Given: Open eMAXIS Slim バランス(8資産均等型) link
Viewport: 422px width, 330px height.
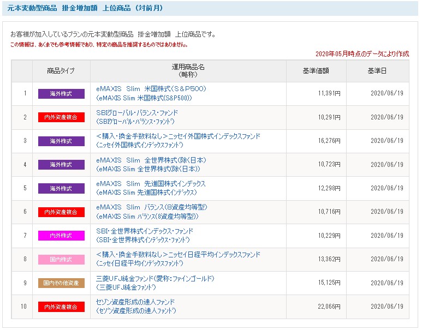Looking at the screenshot, I should pyautogui.click(x=152, y=212).
